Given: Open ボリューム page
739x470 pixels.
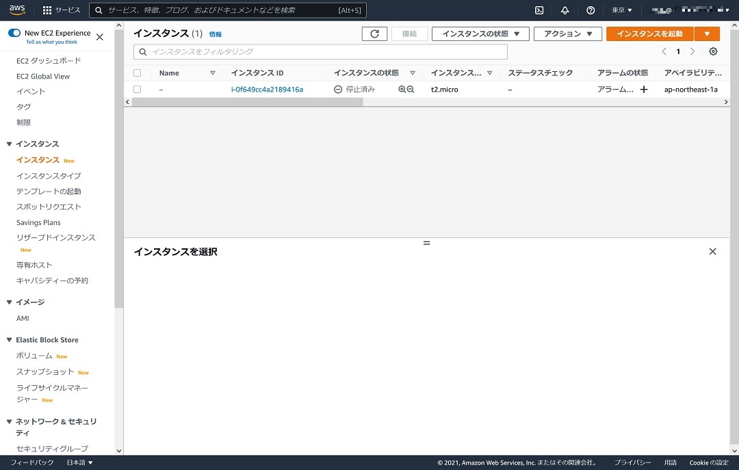Looking at the screenshot, I should (34, 356).
